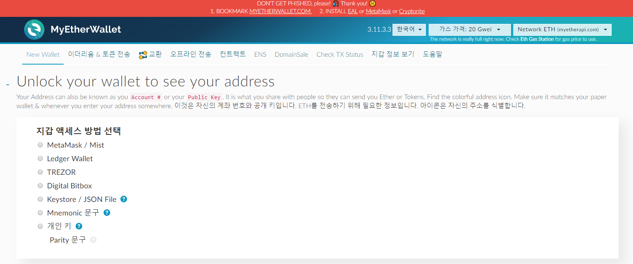633x264 pixels.
Task: Open help icon next to Keystore / JSON File
Action: [124, 199]
